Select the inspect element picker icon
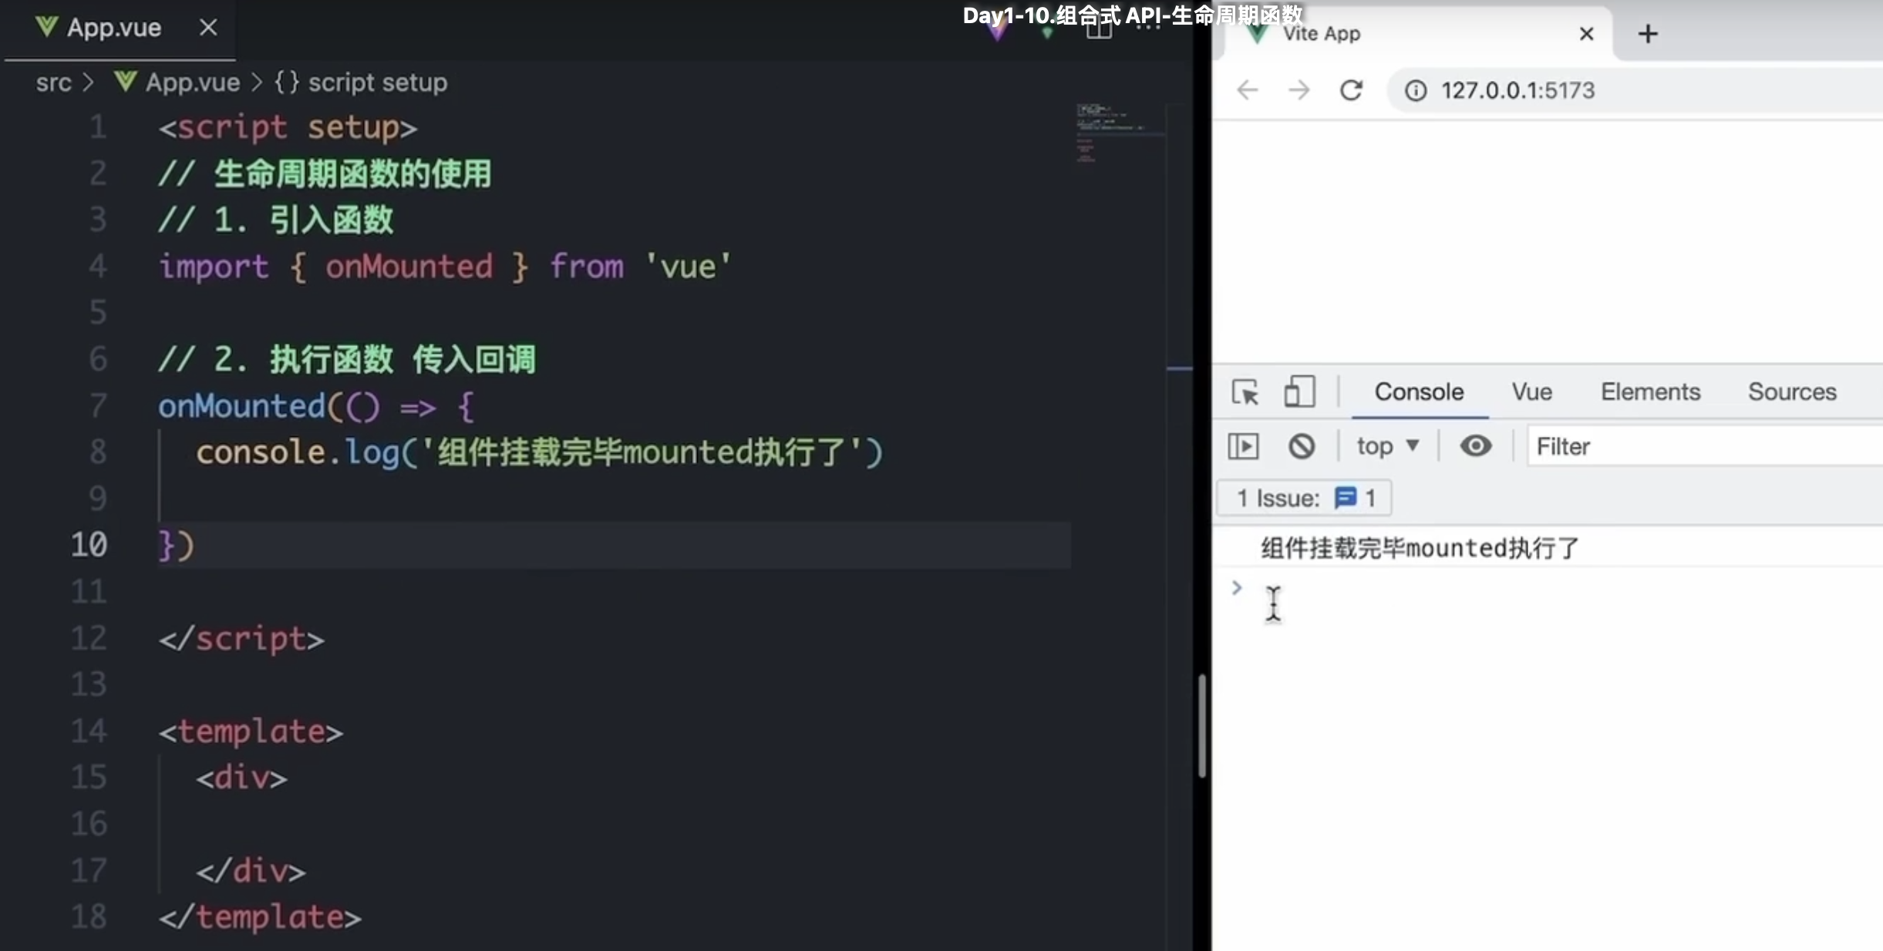 click(x=1245, y=392)
